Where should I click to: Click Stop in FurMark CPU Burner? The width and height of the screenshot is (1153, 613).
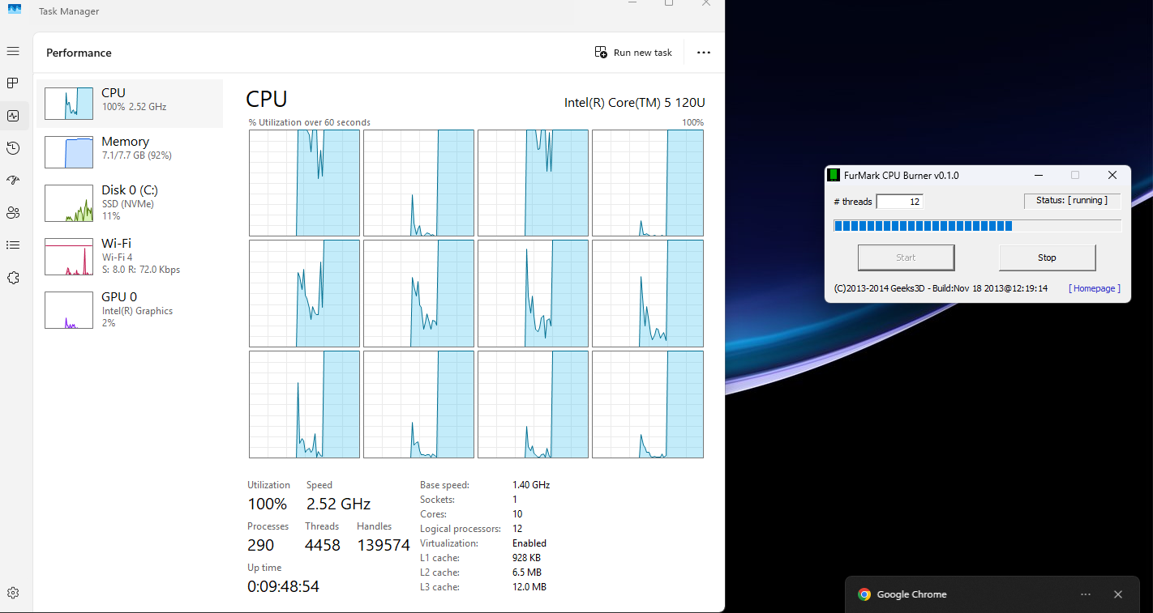[x=1047, y=258]
